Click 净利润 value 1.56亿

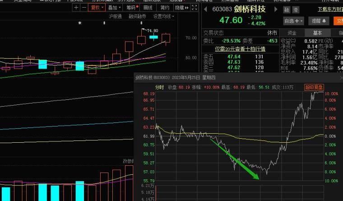310,57
